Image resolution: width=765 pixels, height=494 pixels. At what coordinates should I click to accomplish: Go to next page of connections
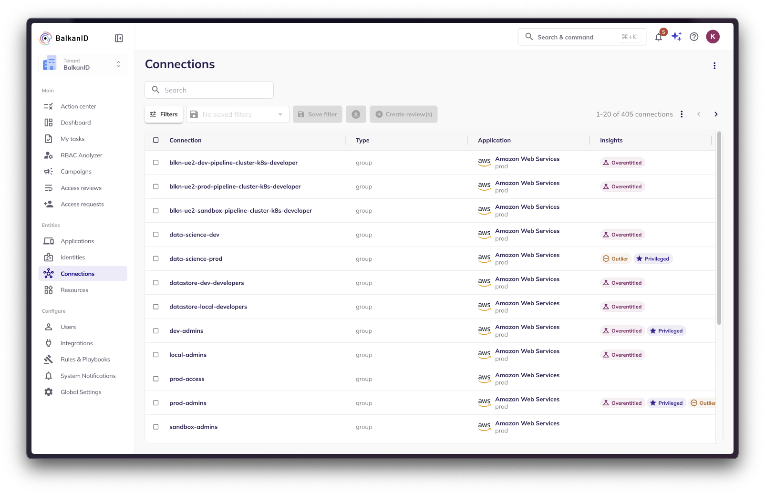click(715, 114)
